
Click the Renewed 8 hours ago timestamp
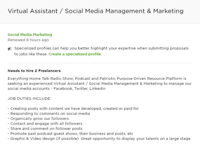click(x=28, y=40)
